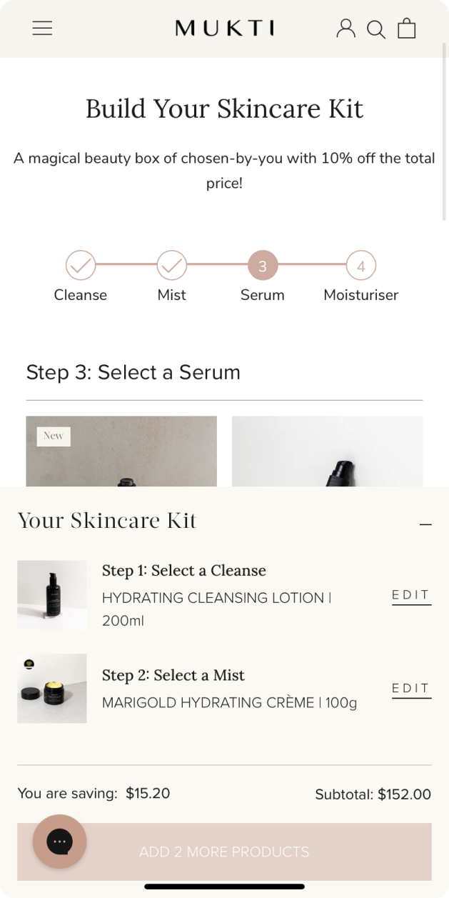The image size is (449, 898).
Task: Click the Add 2 More Products button
Action: click(x=224, y=852)
